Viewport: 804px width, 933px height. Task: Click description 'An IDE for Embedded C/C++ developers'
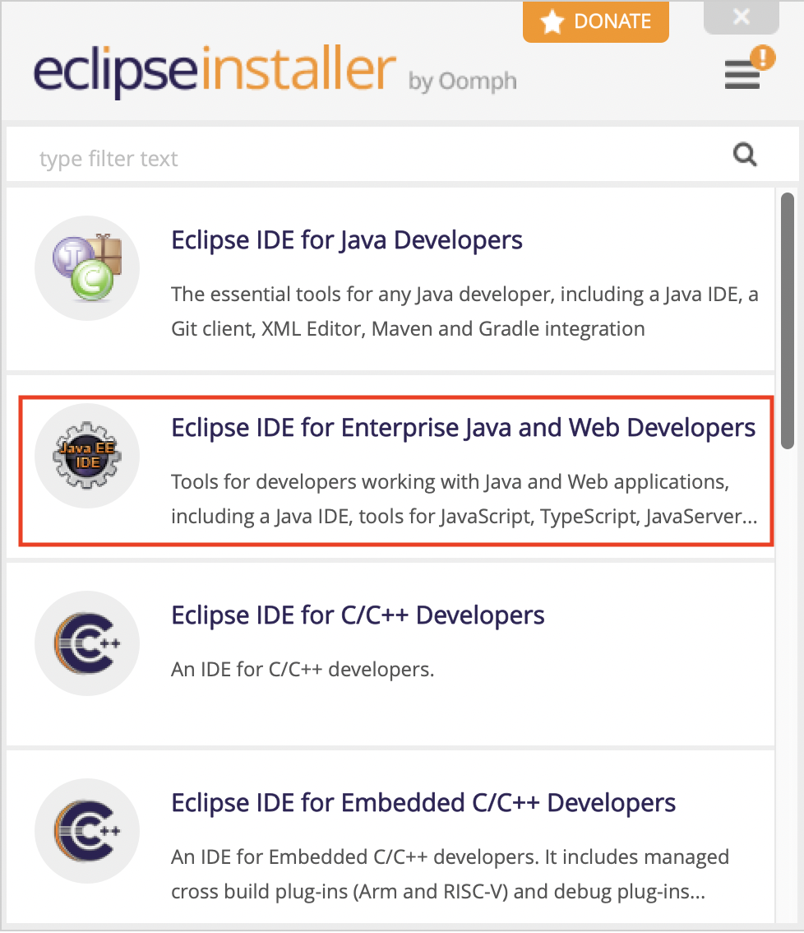tap(451, 874)
